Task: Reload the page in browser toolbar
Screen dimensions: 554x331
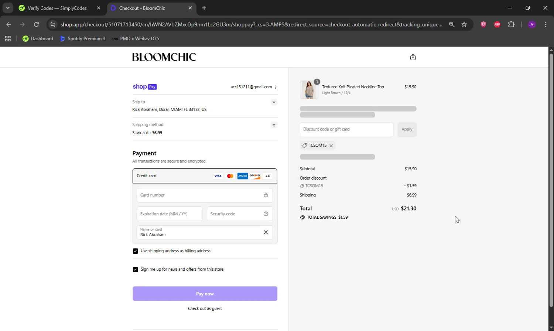Action: (36, 24)
